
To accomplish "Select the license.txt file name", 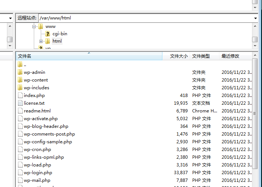I will (34, 103).
